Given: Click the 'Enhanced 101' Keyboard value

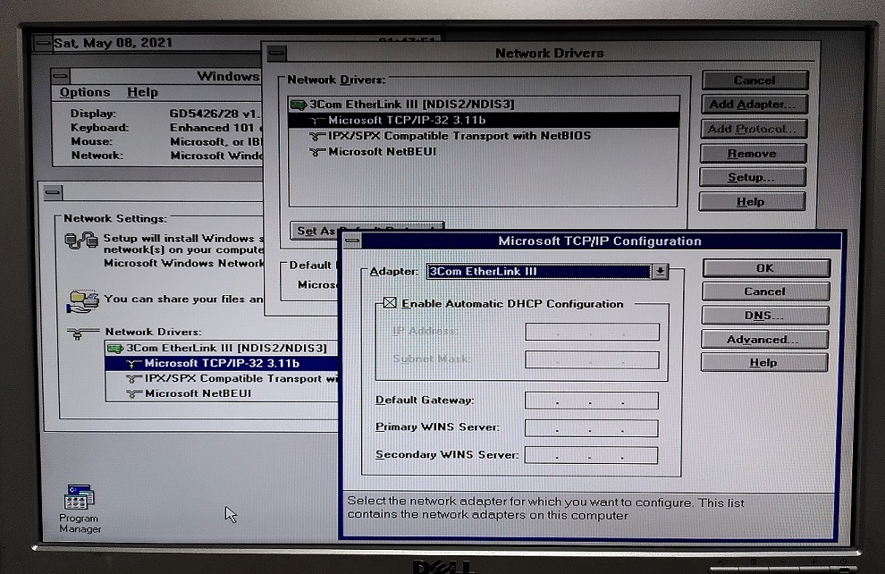Looking at the screenshot, I should [x=215, y=128].
